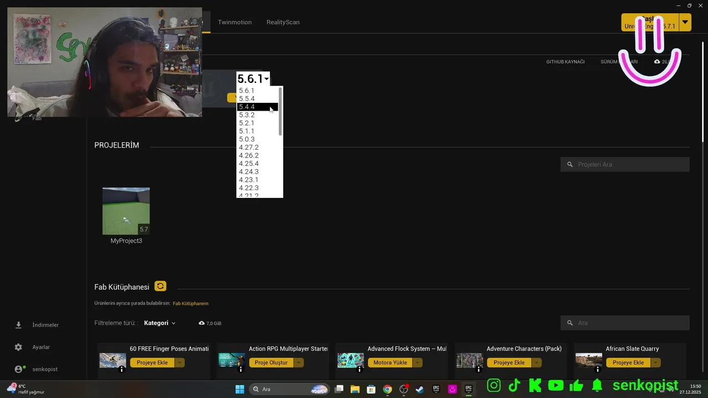Image resolution: width=708 pixels, height=398 pixels.
Task: Expand arrow next to Motora Yükle
Action: [418, 363]
